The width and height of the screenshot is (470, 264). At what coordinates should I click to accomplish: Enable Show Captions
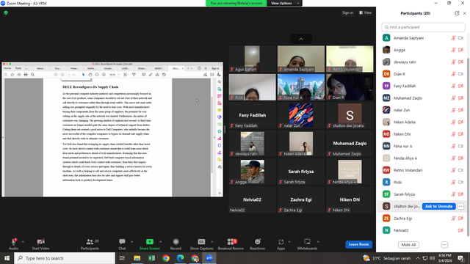click(201, 244)
